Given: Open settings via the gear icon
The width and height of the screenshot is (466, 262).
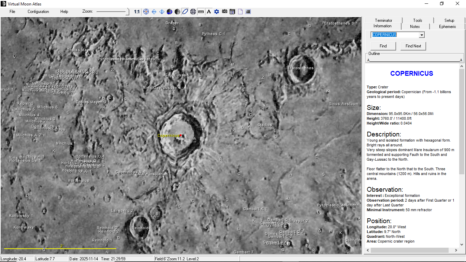Looking at the screenshot, I should coord(216,11).
